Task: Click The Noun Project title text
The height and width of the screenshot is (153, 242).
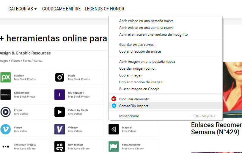Action: (x=25, y=145)
